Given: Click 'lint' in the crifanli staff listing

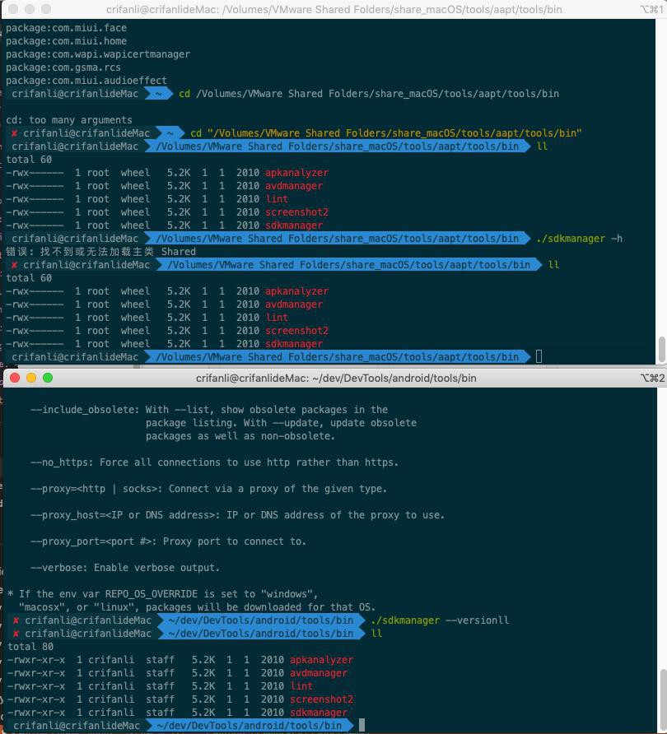Looking at the screenshot, I should (301, 686).
